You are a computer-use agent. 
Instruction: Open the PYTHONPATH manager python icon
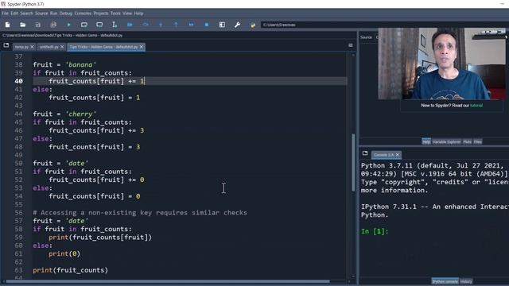coord(253,25)
